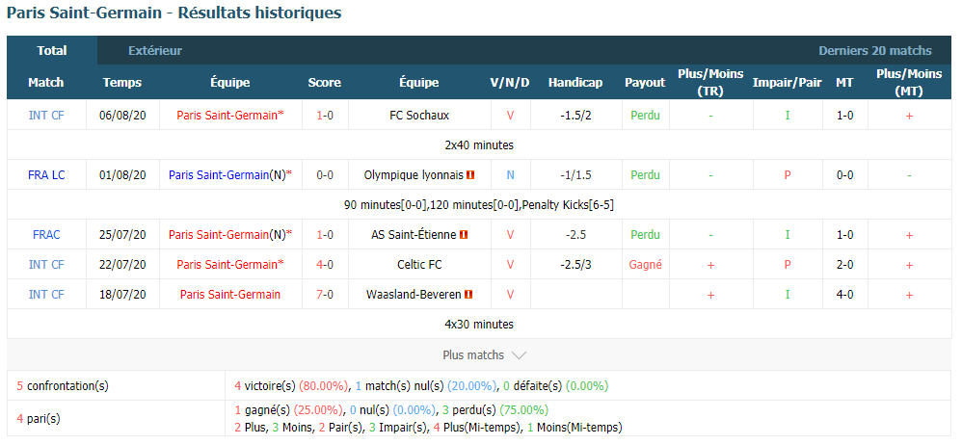Switch to the Extérieur tab
Viewport: 962px width, 445px height.
click(155, 51)
